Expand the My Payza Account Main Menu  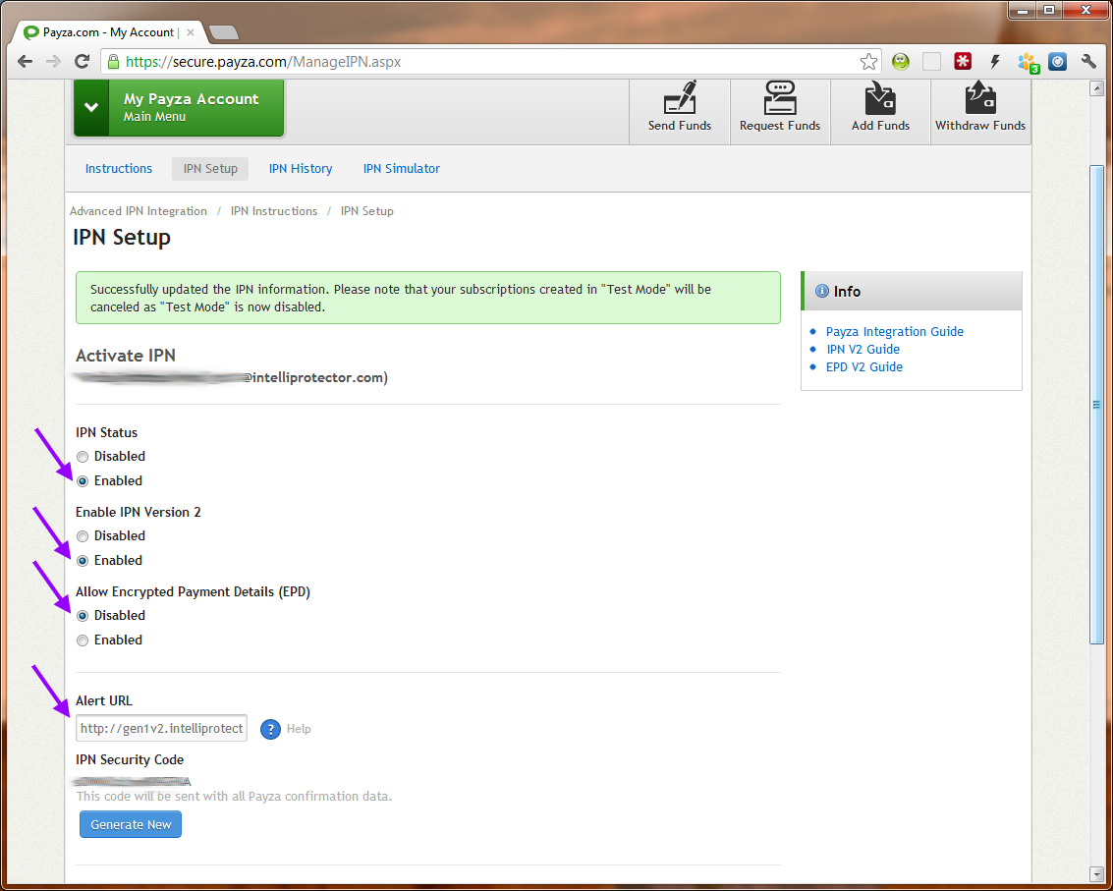tap(179, 107)
